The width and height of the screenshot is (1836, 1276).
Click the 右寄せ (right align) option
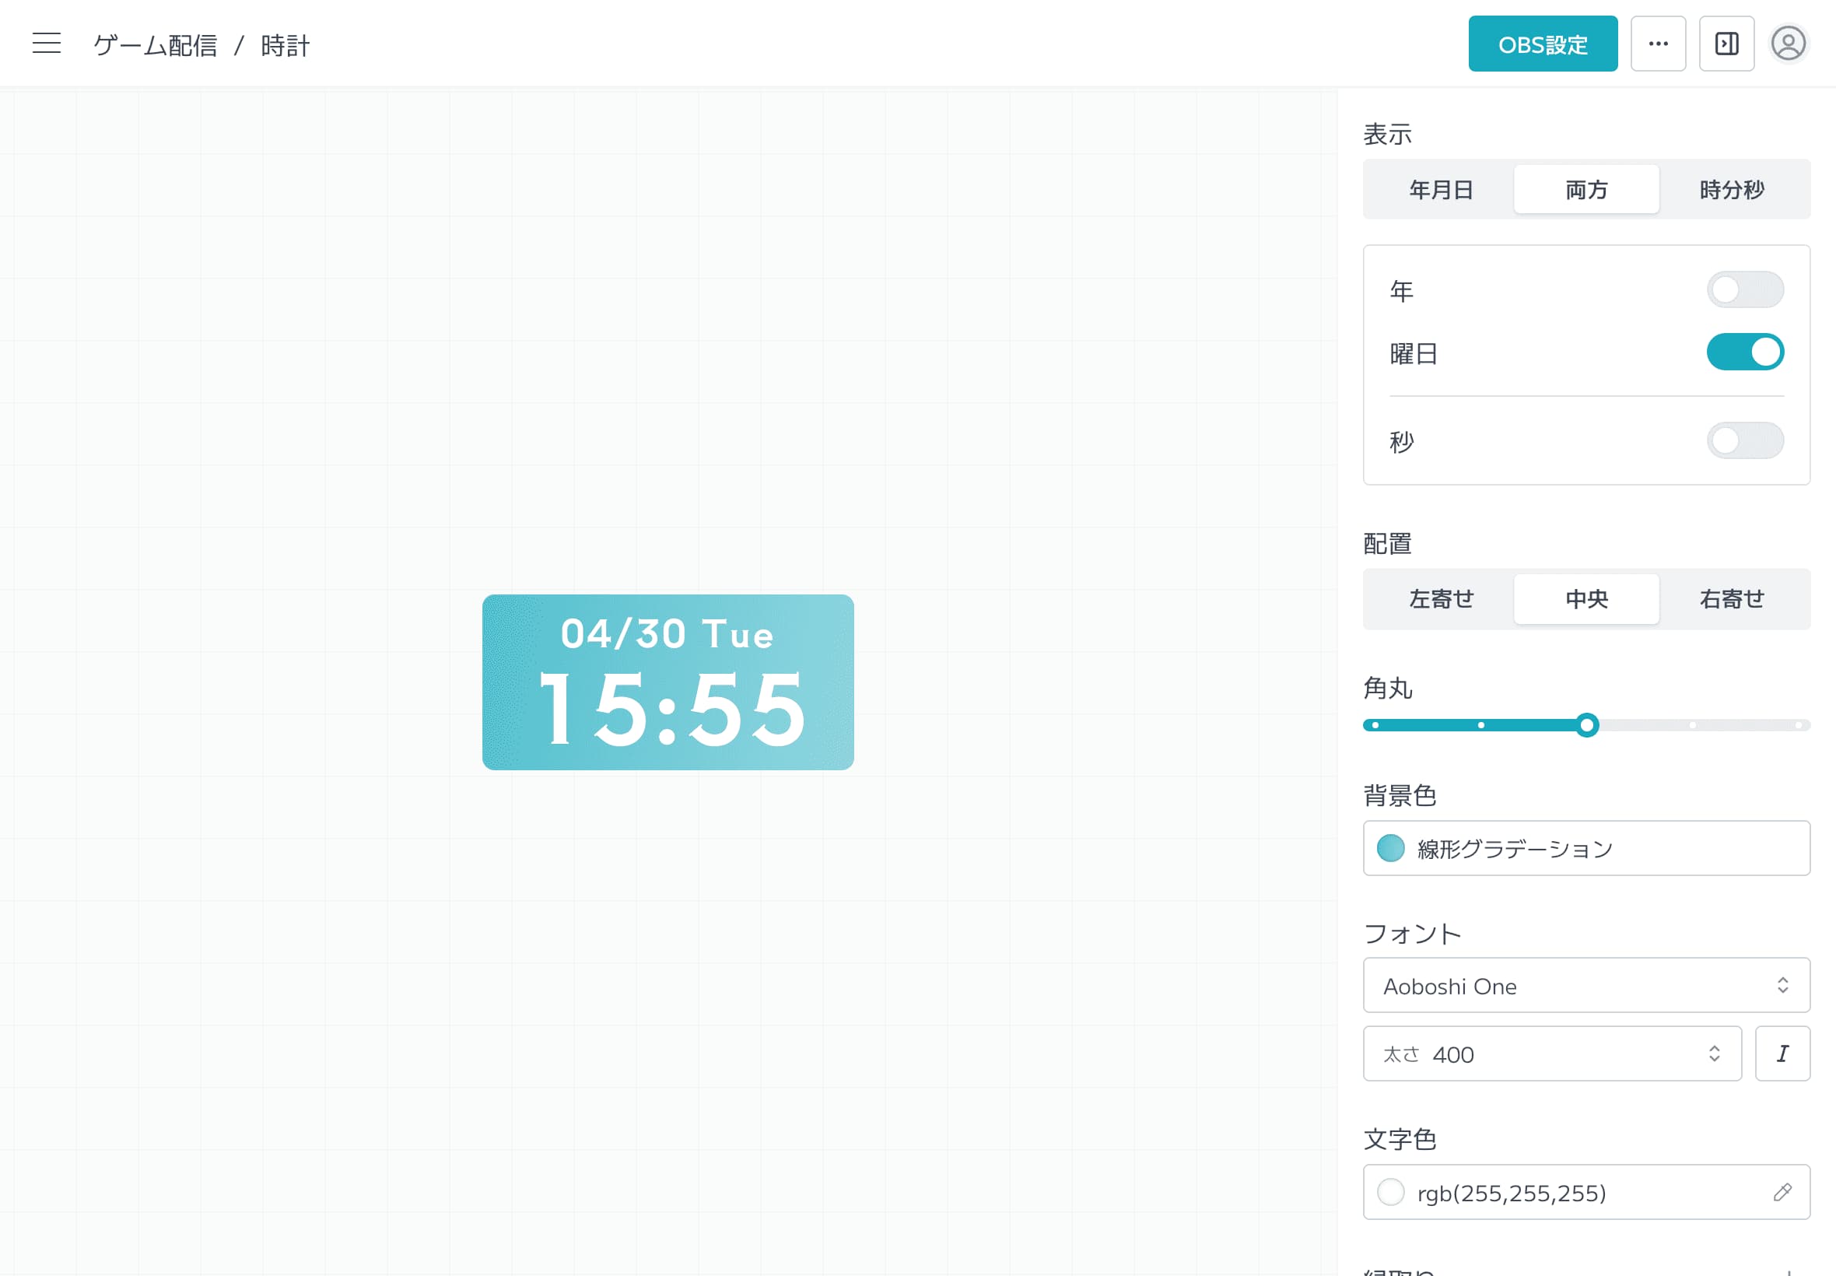1733,600
